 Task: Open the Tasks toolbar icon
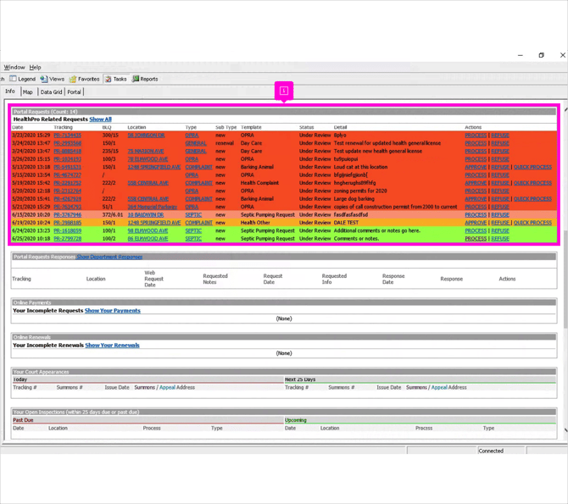108,79
